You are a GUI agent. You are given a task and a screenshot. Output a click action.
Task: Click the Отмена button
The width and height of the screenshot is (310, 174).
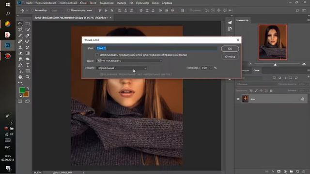click(x=230, y=57)
